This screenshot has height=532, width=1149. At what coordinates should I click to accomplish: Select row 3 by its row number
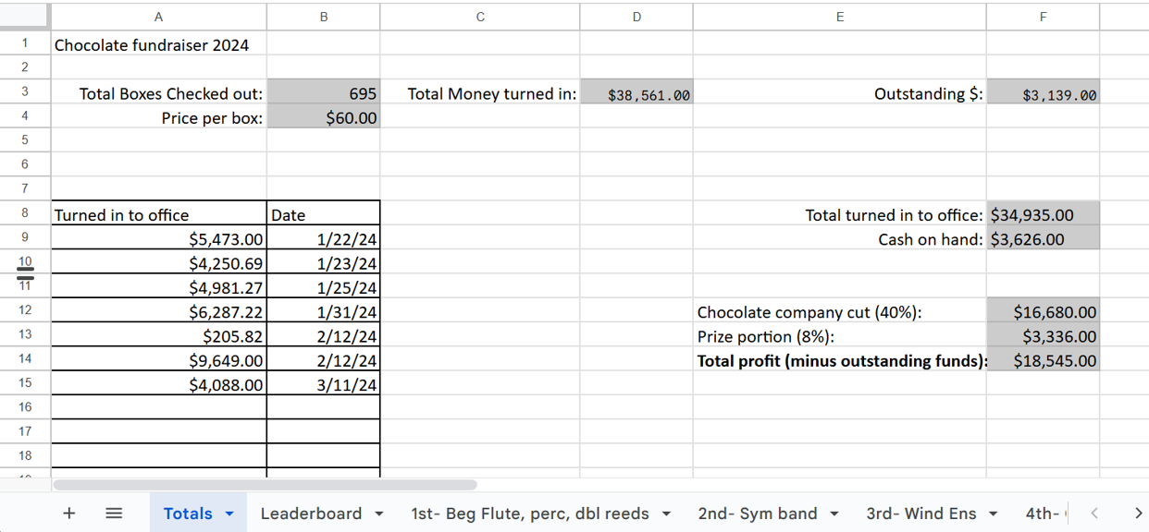pyautogui.click(x=25, y=93)
